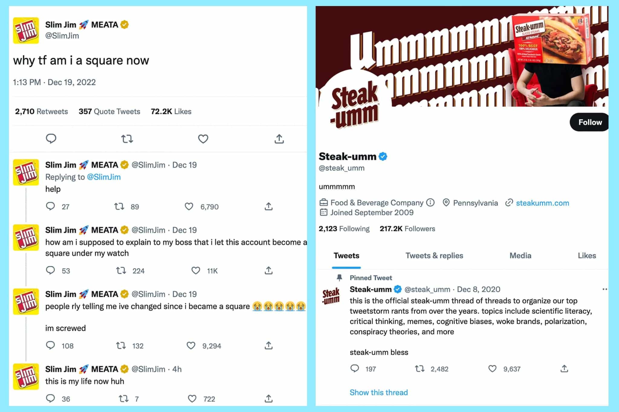Share the "this is my life now huh" tweet

[268, 398]
